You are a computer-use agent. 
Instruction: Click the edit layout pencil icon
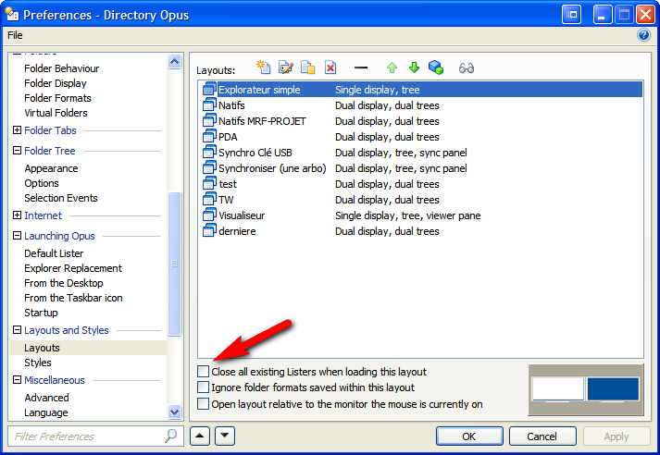click(286, 68)
